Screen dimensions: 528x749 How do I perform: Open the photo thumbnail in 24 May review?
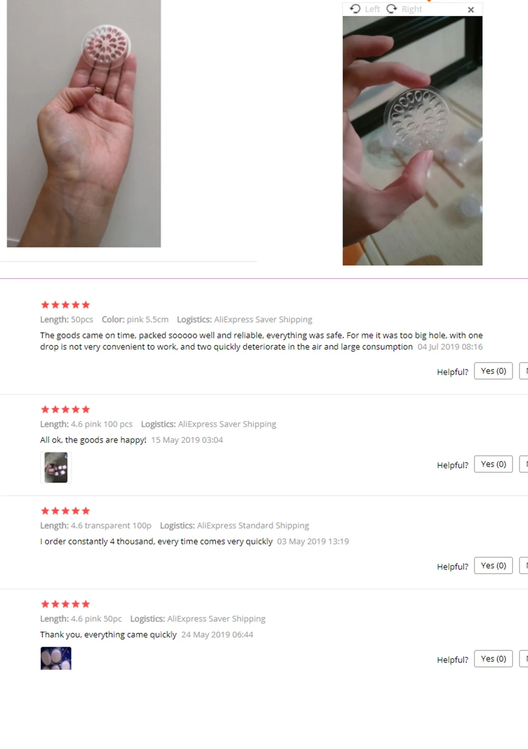tap(56, 658)
